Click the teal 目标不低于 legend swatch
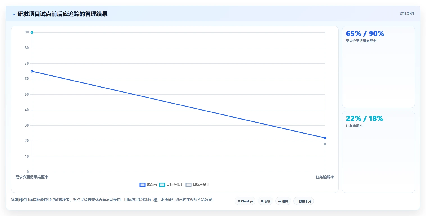 162,185
